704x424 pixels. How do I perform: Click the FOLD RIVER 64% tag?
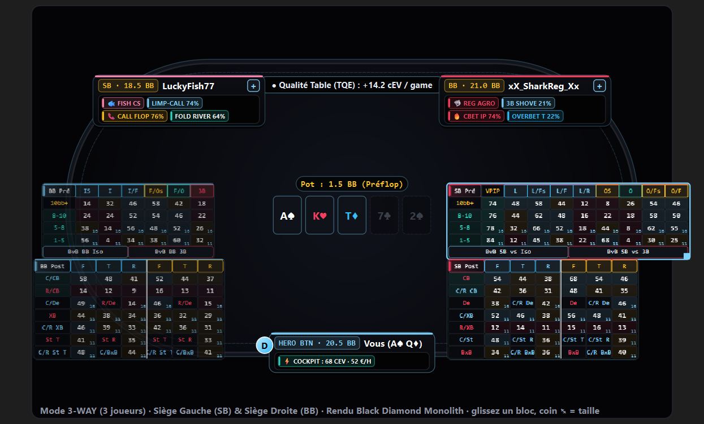[199, 116]
